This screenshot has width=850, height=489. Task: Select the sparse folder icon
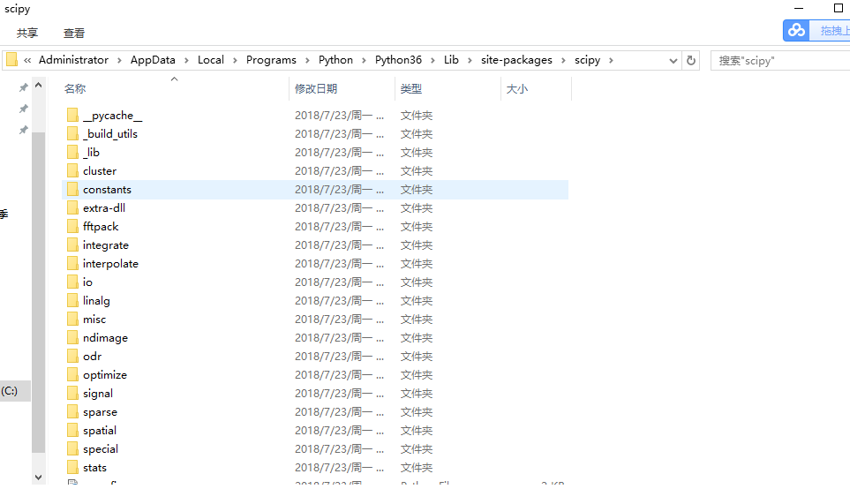coord(72,411)
